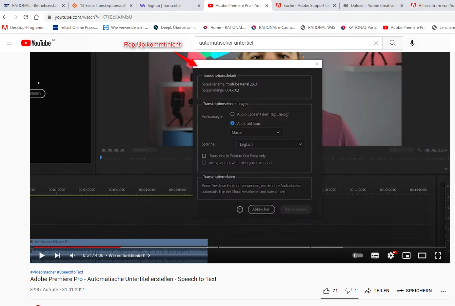Open the censhare bookmark
This screenshot has height=306, width=455.
point(443,28)
